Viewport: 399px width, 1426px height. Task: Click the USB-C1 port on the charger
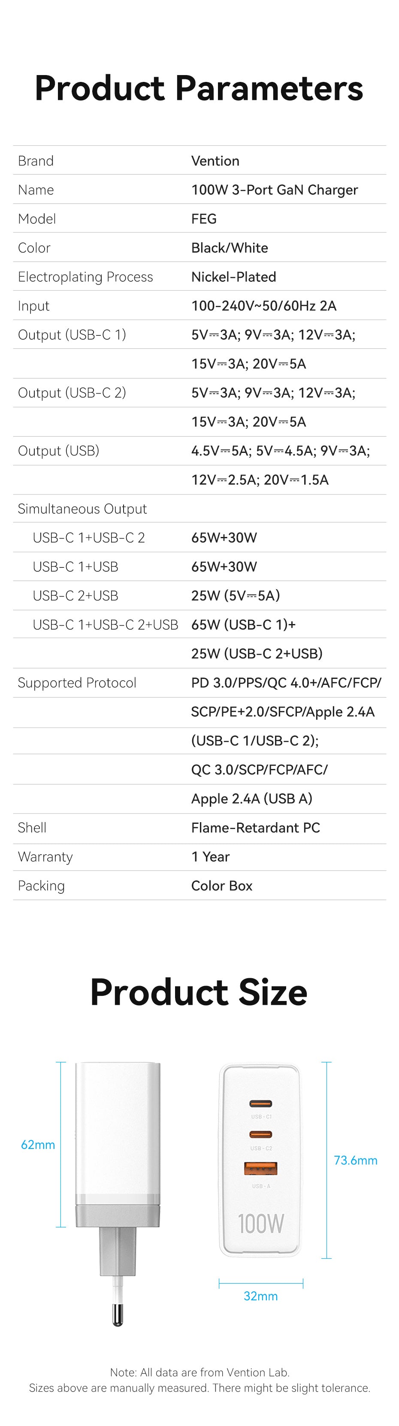pyautogui.click(x=261, y=1103)
